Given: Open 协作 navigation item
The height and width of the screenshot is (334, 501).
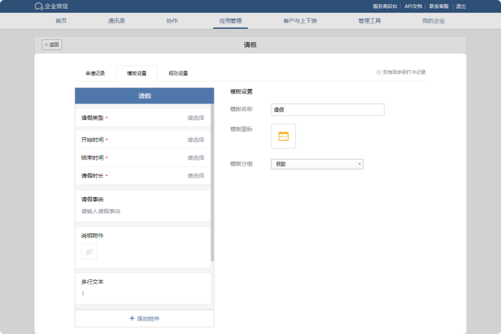Looking at the screenshot, I should [172, 21].
